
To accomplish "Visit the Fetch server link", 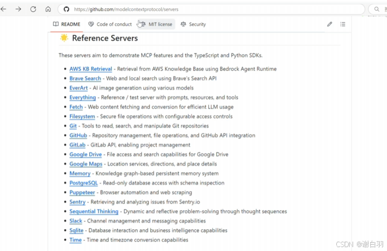I will click(x=76, y=107).
